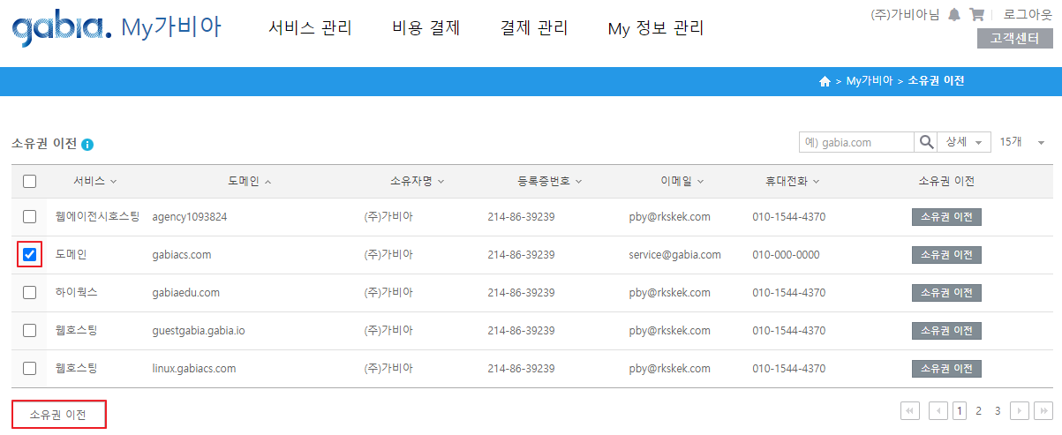Sort by 도메인 column header
This screenshot has width=1062, height=435.
(249, 181)
